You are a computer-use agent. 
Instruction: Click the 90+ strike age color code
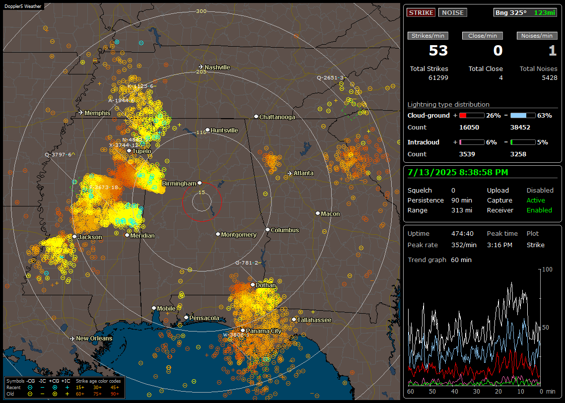click(x=115, y=394)
